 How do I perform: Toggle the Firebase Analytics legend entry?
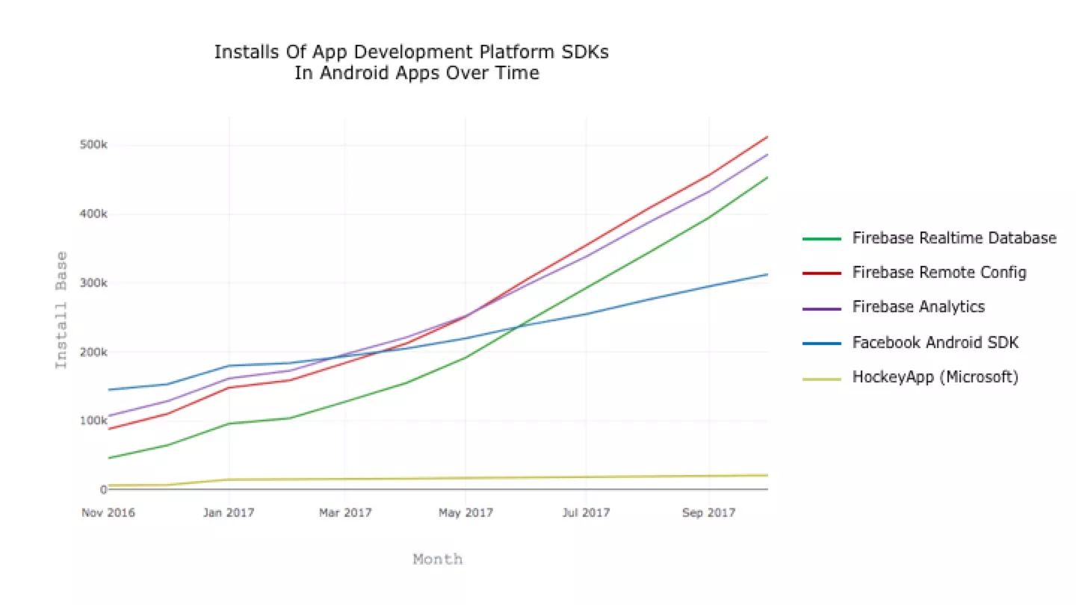(x=894, y=307)
